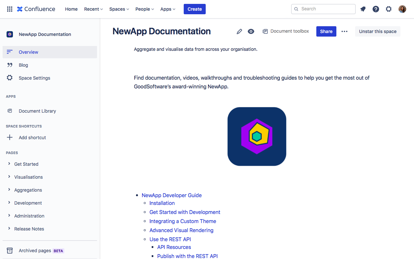The width and height of the screenshot is (414, 259).
Task: Open the Spaces dropdown menu
Action: point(119,9)
